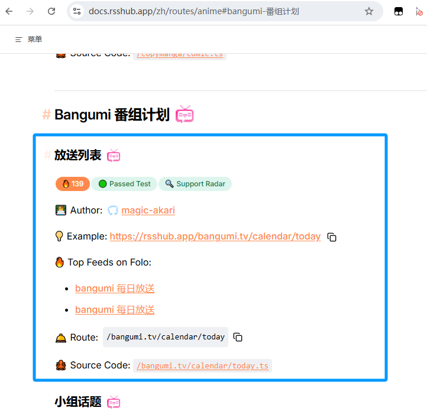The height and width of the screenshot is (411, 427).
Task: Open the rsshub.app calendar/today example link
Action: point(215,237)
